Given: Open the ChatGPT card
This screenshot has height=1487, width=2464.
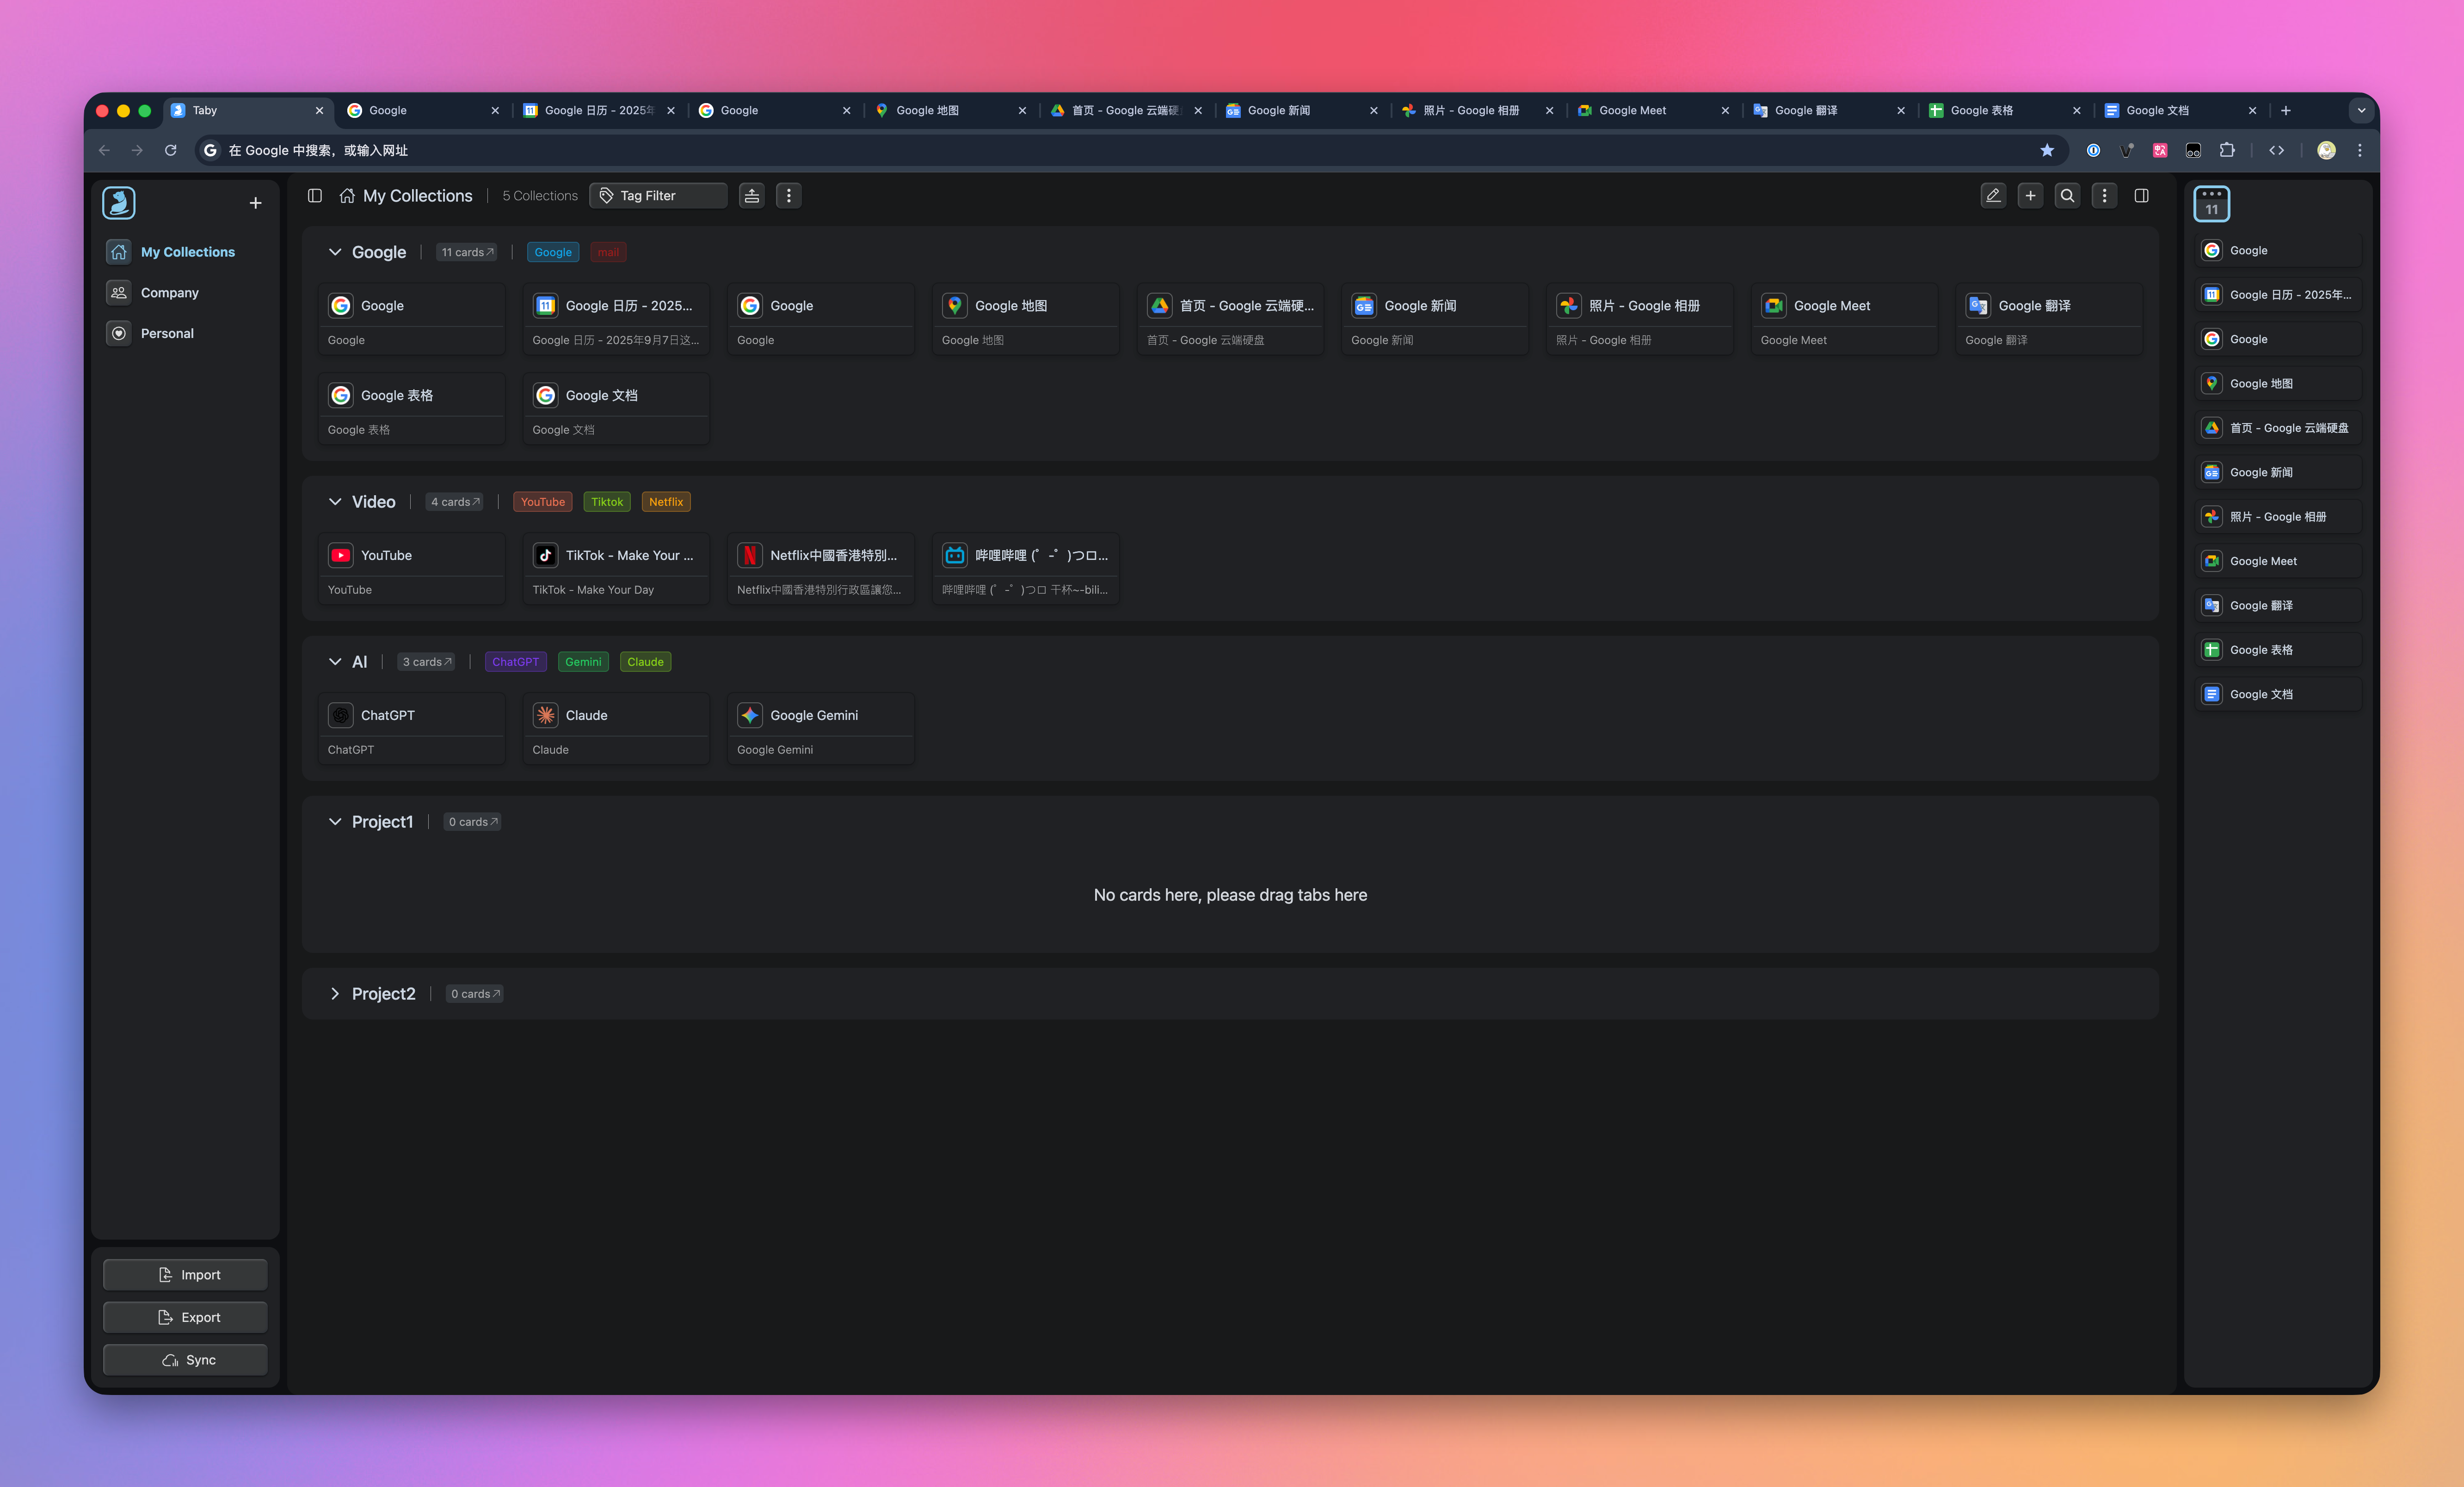Looking at the screenshot, I should 411,729.
